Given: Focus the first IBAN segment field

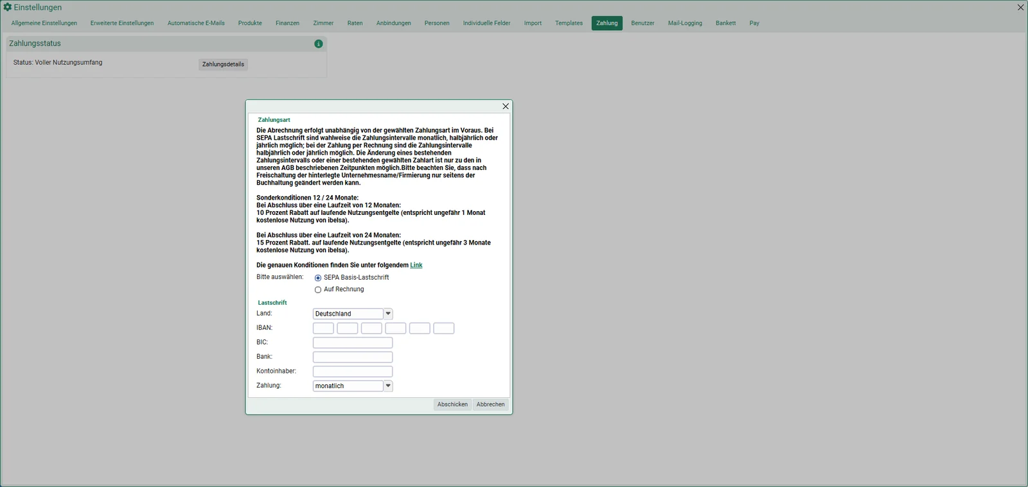Looking at the screenshot, I should pos(323,329).
